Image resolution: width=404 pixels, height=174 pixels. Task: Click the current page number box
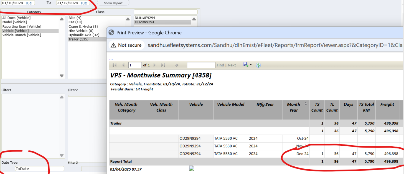point(135,65)
